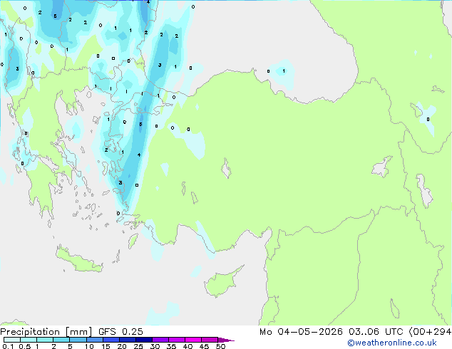Select the 20–25 mm dark blue swatch

(x=127, y=340)
